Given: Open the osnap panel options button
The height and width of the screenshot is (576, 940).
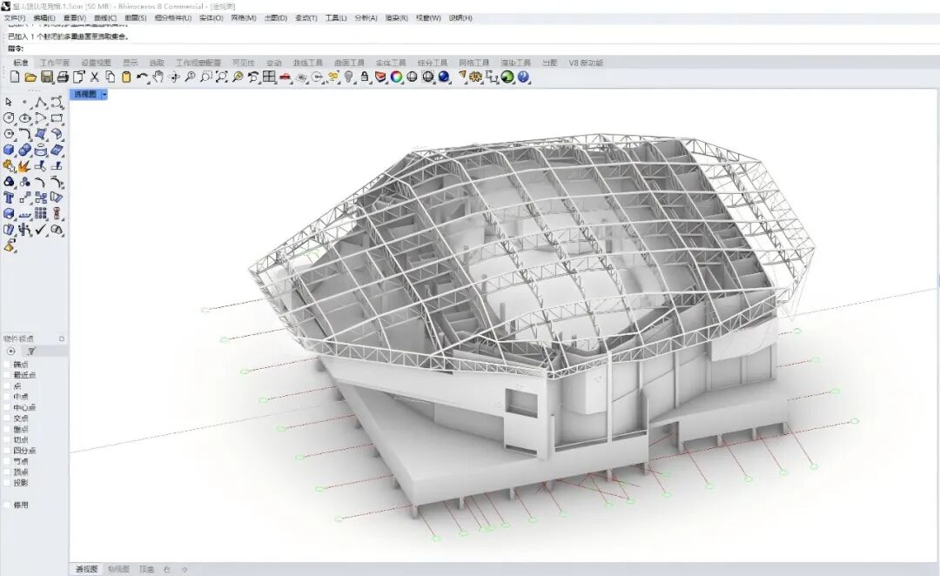Looking at the screenshot, I should pyautogui.click(x=62, y=338).
